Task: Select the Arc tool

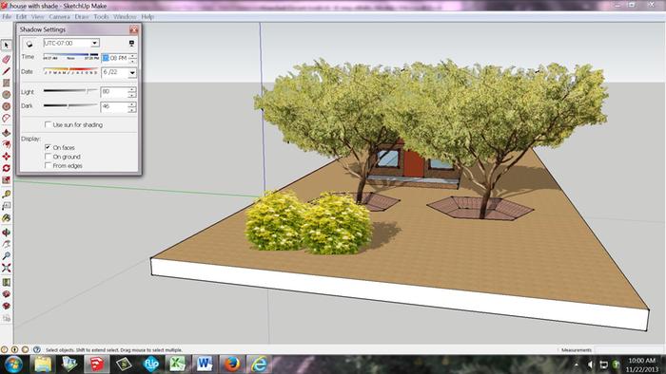Action: click(x=6, y=118)
